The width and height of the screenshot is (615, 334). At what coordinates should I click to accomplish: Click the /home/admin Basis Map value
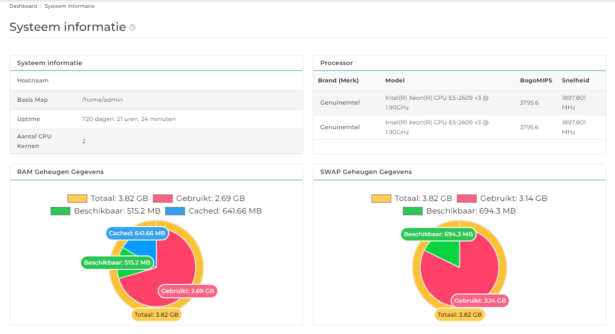[x=102, y=100]
